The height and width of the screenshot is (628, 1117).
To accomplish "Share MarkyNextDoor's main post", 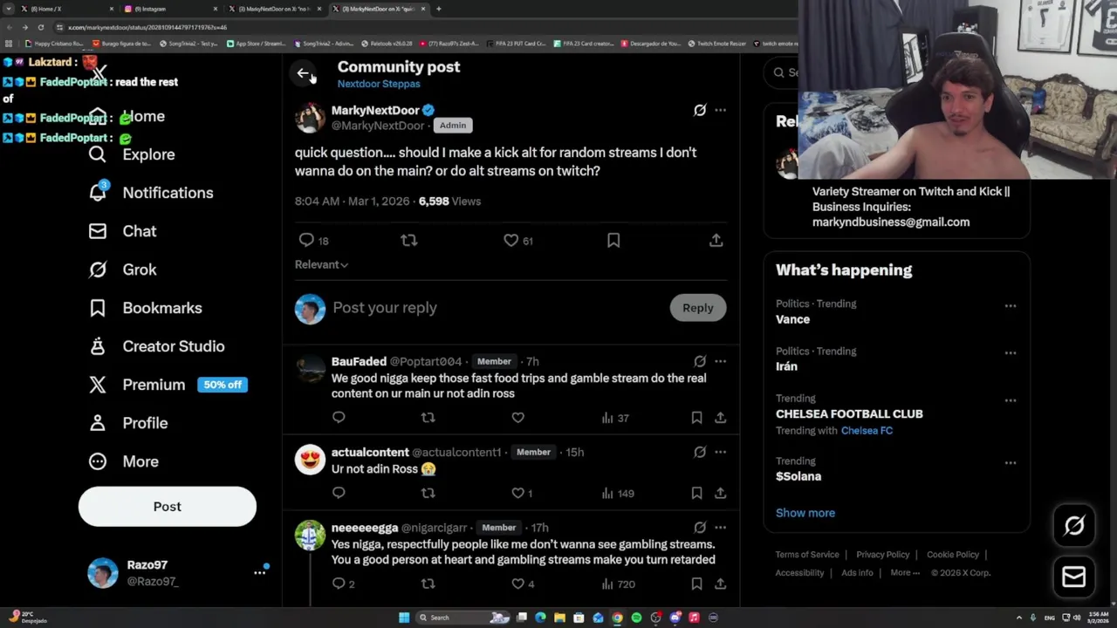I will point(716,240).
